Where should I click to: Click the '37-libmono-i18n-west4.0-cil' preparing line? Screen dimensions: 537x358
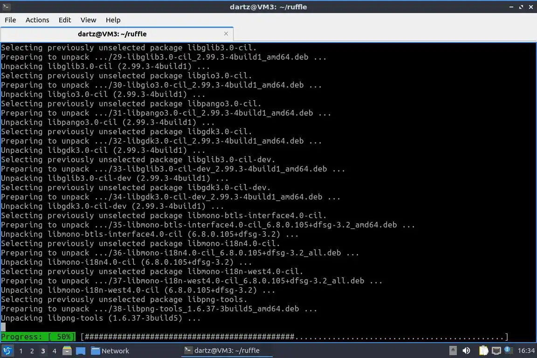click(192, 281)
